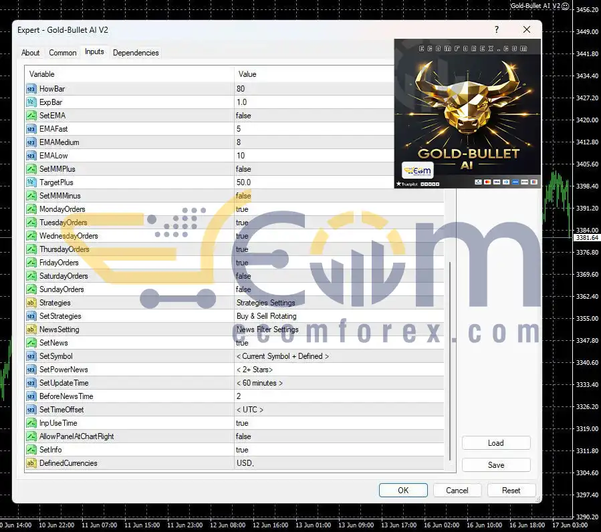Toggle the SetEMA false value

pyautogui.click(x=243, y=116)
